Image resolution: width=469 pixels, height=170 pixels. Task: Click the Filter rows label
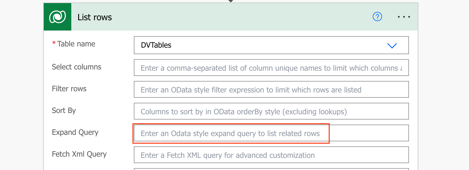(69, 89)
